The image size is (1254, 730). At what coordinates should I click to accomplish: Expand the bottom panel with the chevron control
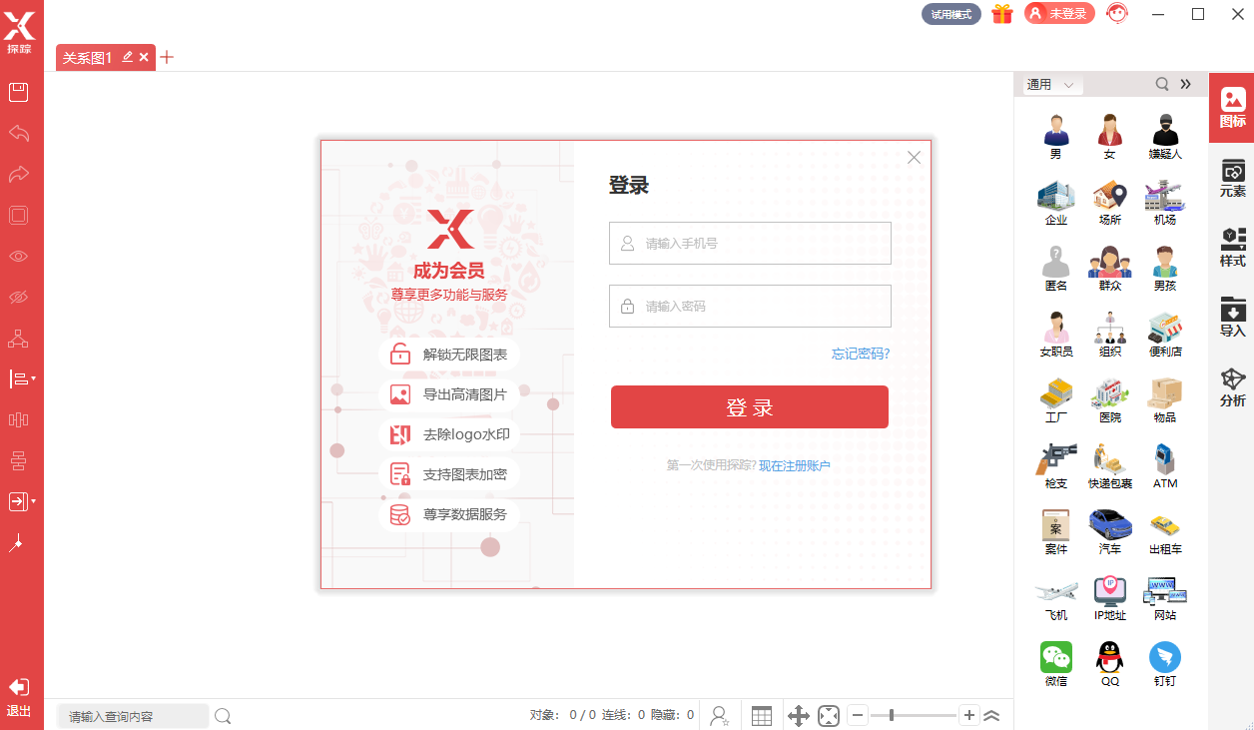tap(992, 715)
